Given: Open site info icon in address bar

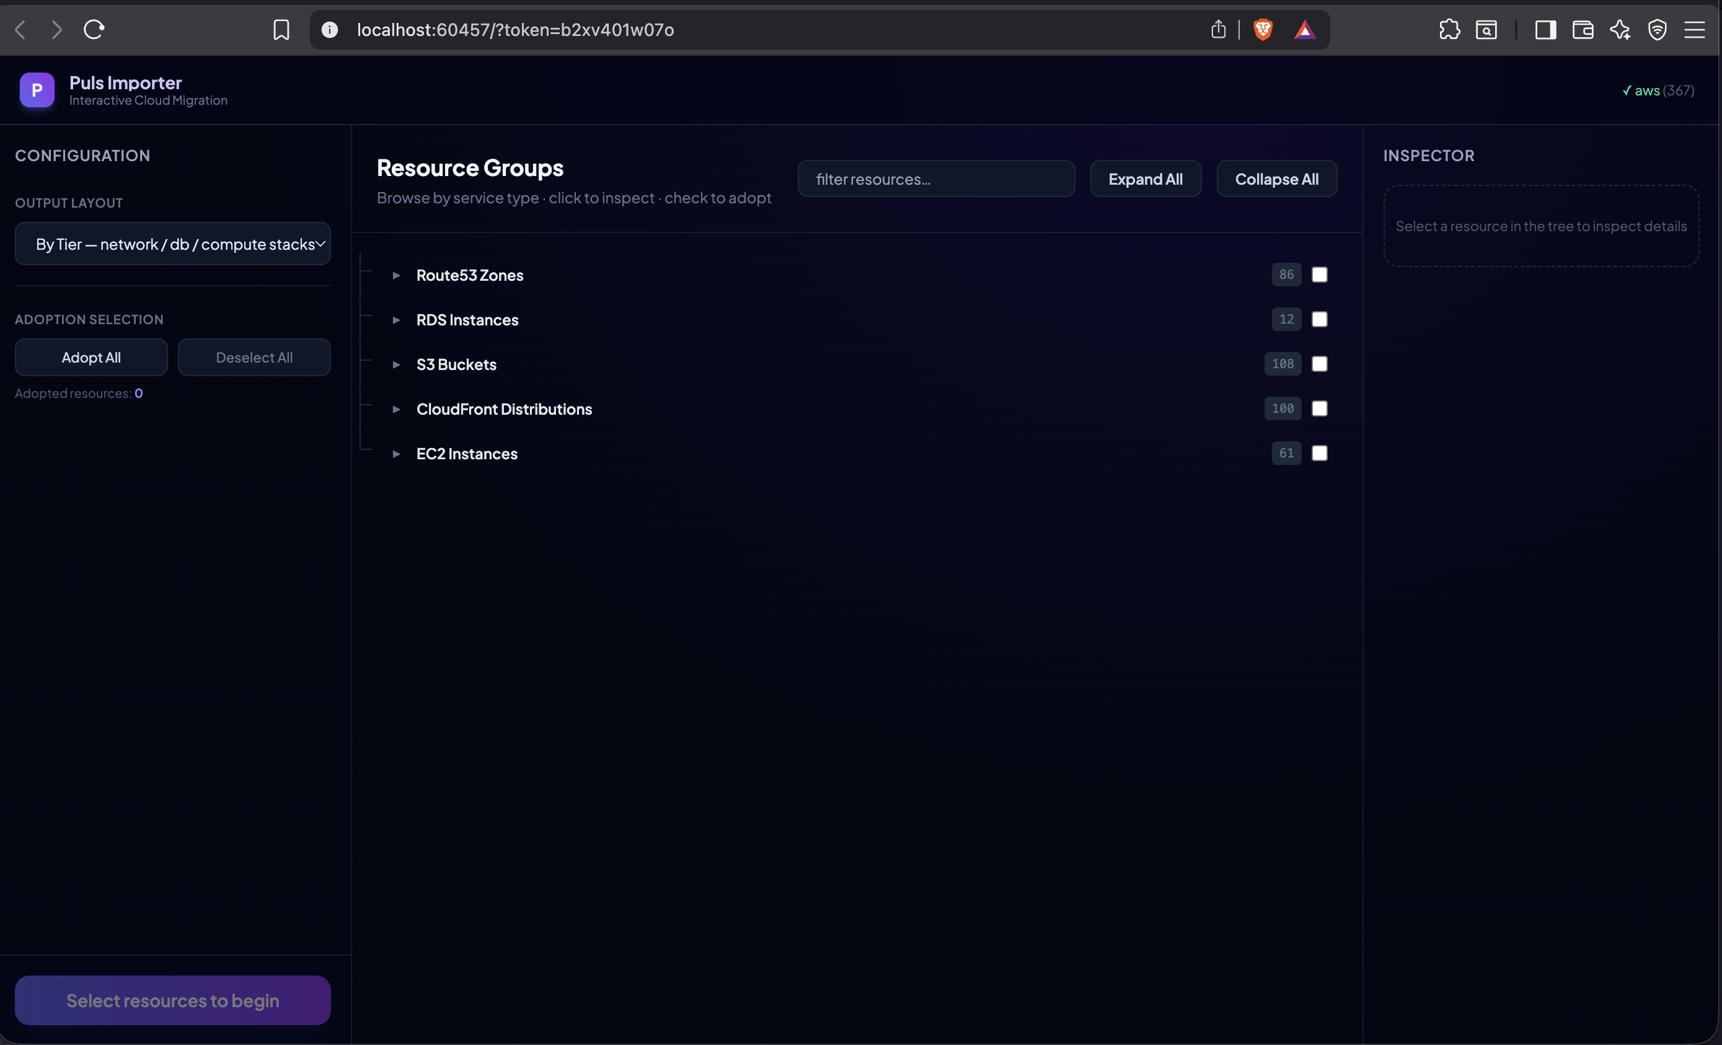Looking at the screenshot, I should pyautogui.click(x=330, y=29).
